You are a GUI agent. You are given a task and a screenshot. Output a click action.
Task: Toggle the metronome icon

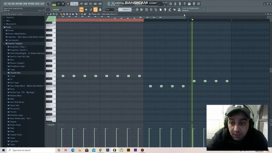tap(81, 4)
